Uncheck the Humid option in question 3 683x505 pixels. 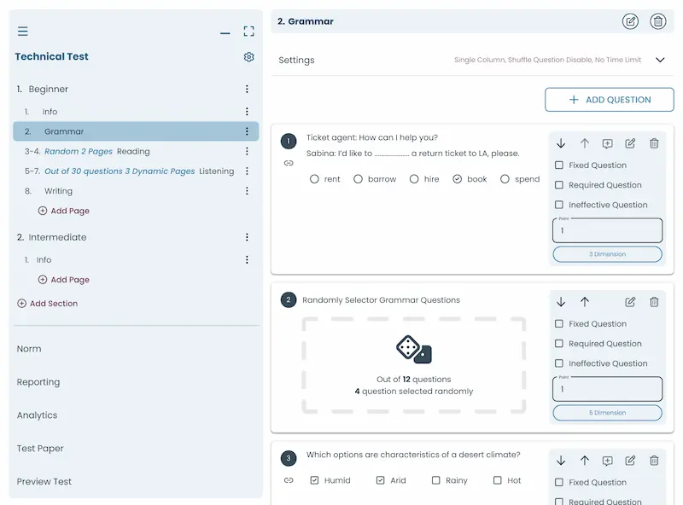[314, 480]
